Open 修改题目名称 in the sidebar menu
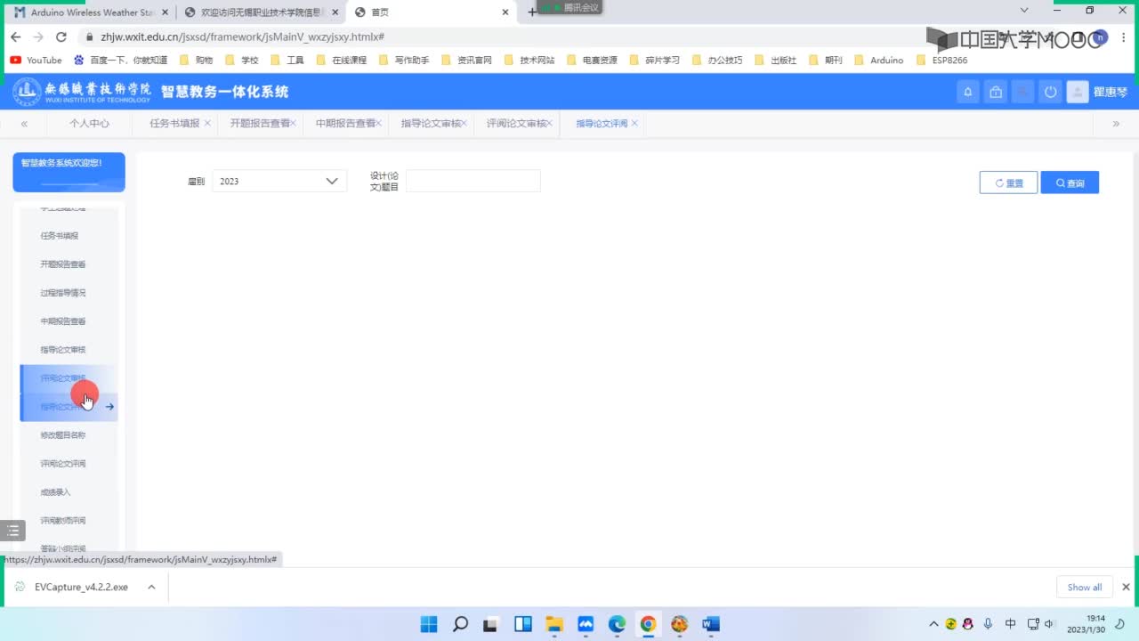The image size is (1139, 641). [x=63, y=435]
